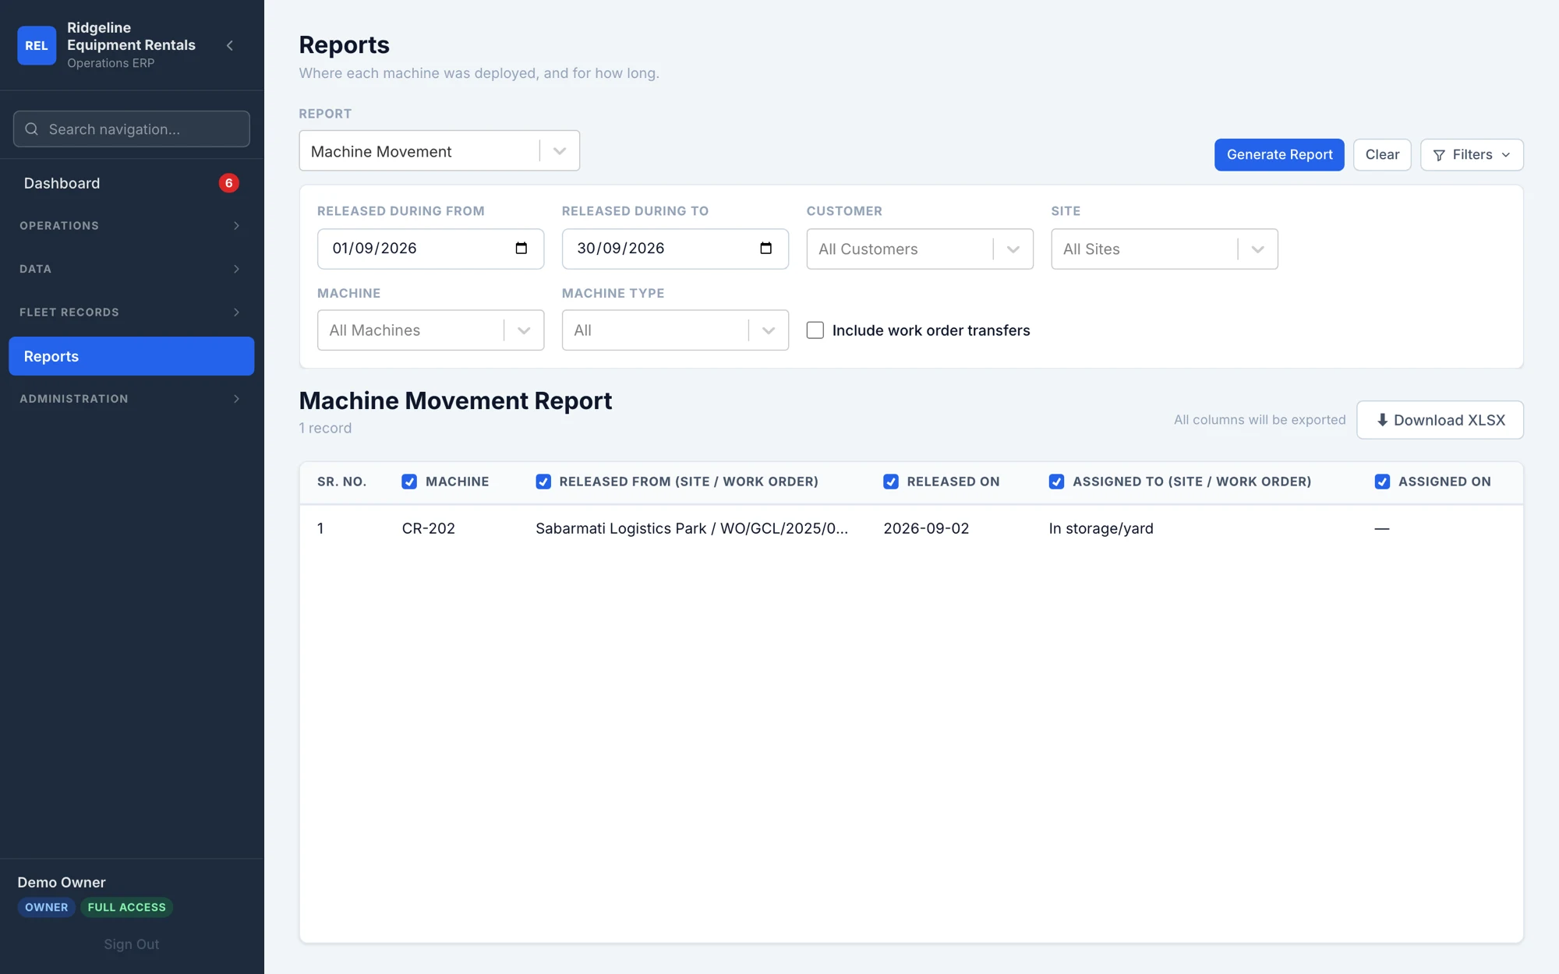The height and width of the screenshot is (974, 1559).
Task: Click the funnel icon in Filters
Action: (1439, 155)
